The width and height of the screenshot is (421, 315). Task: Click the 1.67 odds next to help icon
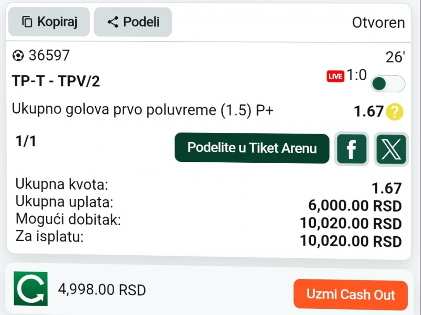coord(368,111)
